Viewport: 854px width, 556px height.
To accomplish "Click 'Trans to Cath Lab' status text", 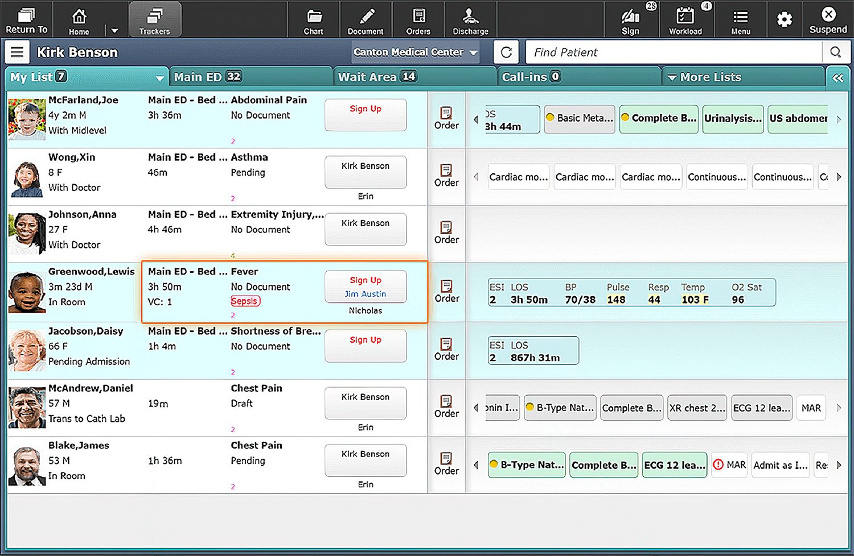I will point(87,419).
